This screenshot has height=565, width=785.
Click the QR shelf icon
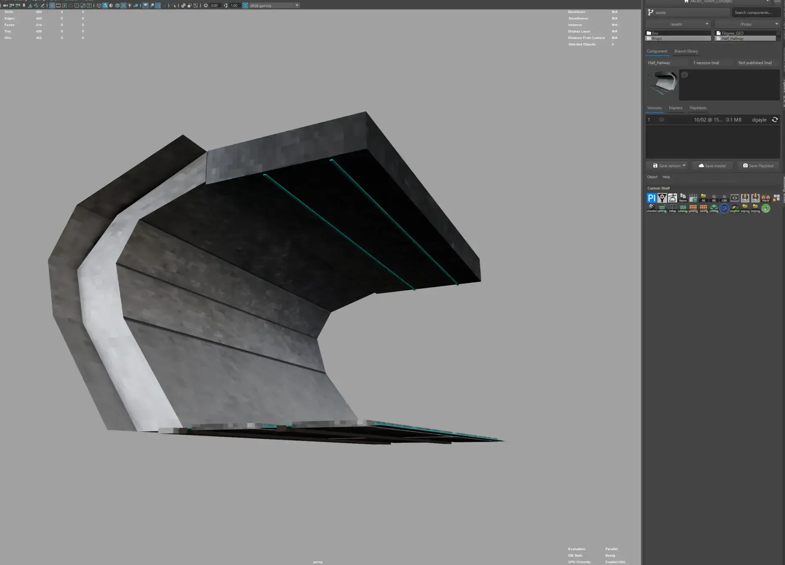tap(724, 208)
